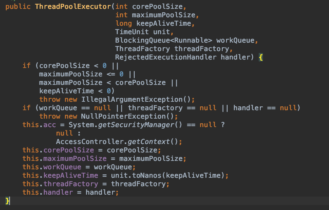Click the highlighted opening curly brace

click(261, 57)
